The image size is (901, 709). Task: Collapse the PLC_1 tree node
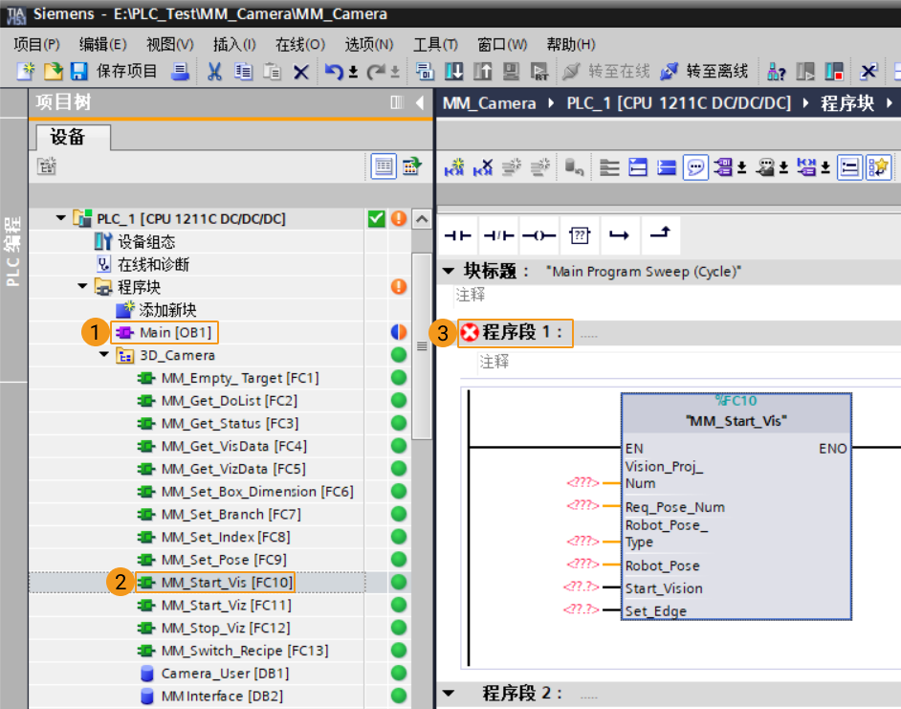click(60, 218)
